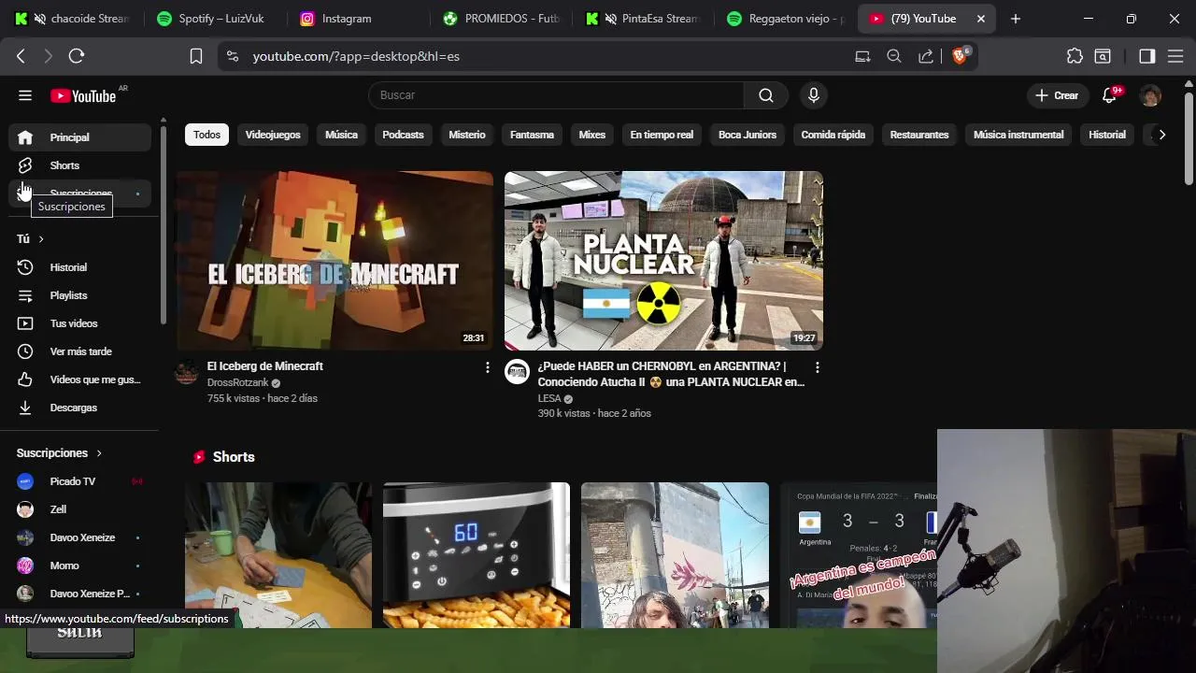This screenshot has width=1196, height=673.
Task: Select the Misterio filter chip
Action: (x=467, y=135)
